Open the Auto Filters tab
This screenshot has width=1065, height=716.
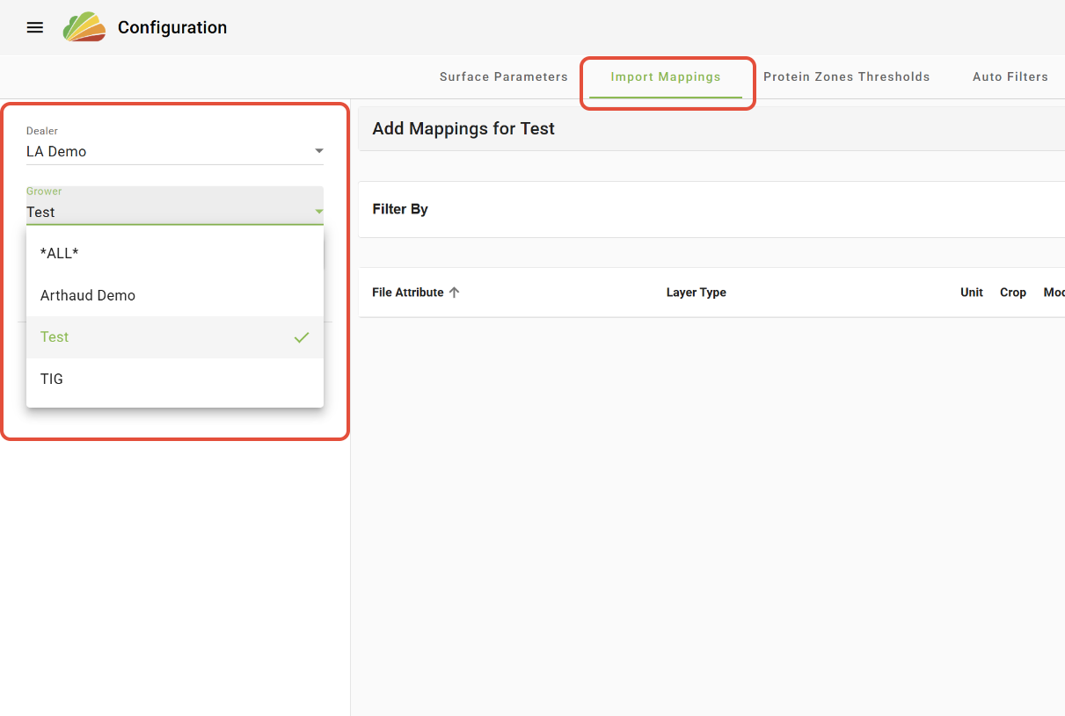[x=1010, y=76]
